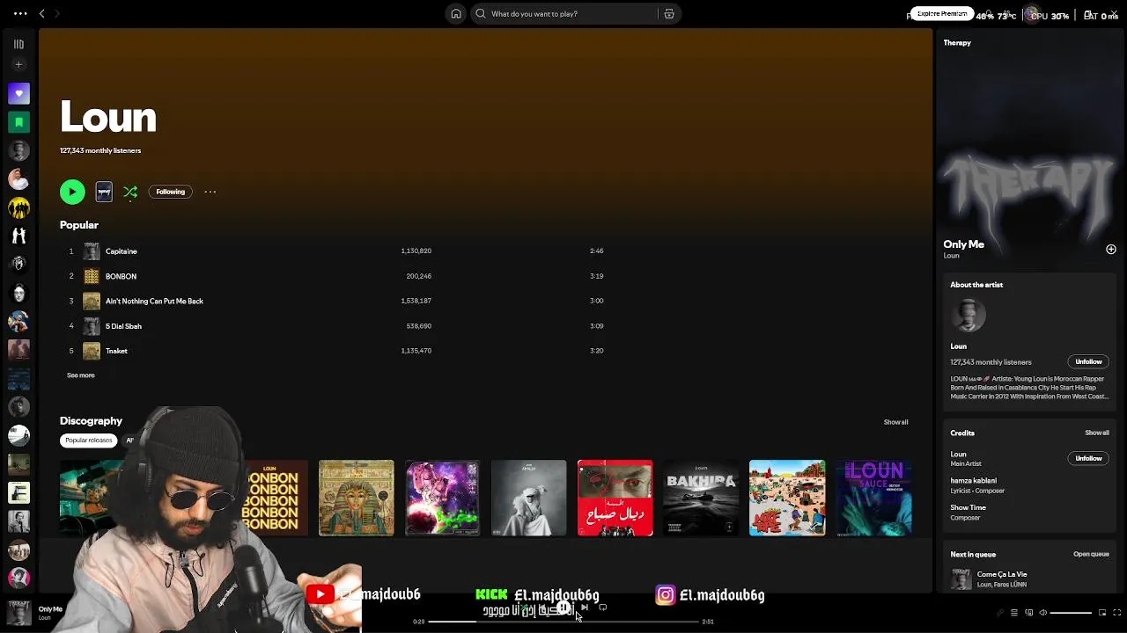Open the BAKHIRA album cover
Screen dimensions: 1127x633
pos(701,498)
